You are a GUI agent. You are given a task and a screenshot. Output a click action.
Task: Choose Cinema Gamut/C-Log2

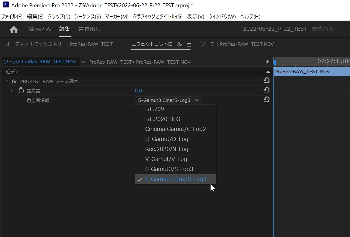point(175,129)
